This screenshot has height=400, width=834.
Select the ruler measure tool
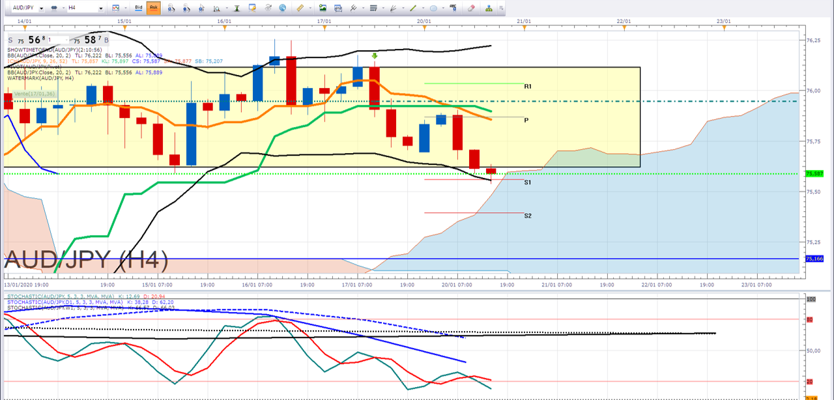(300, 8)
